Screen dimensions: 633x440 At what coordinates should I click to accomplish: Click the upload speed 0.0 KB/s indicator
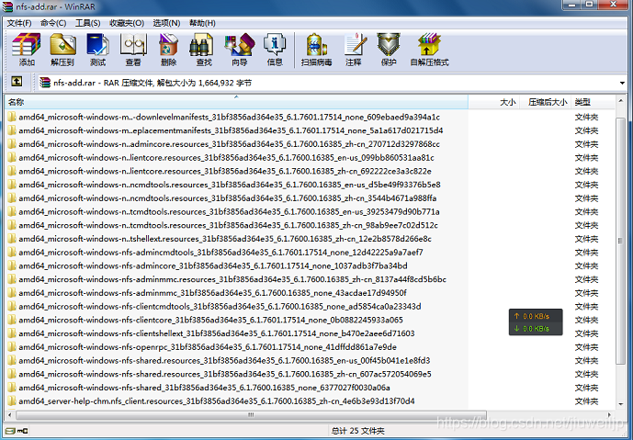click(x=532, y=316)
